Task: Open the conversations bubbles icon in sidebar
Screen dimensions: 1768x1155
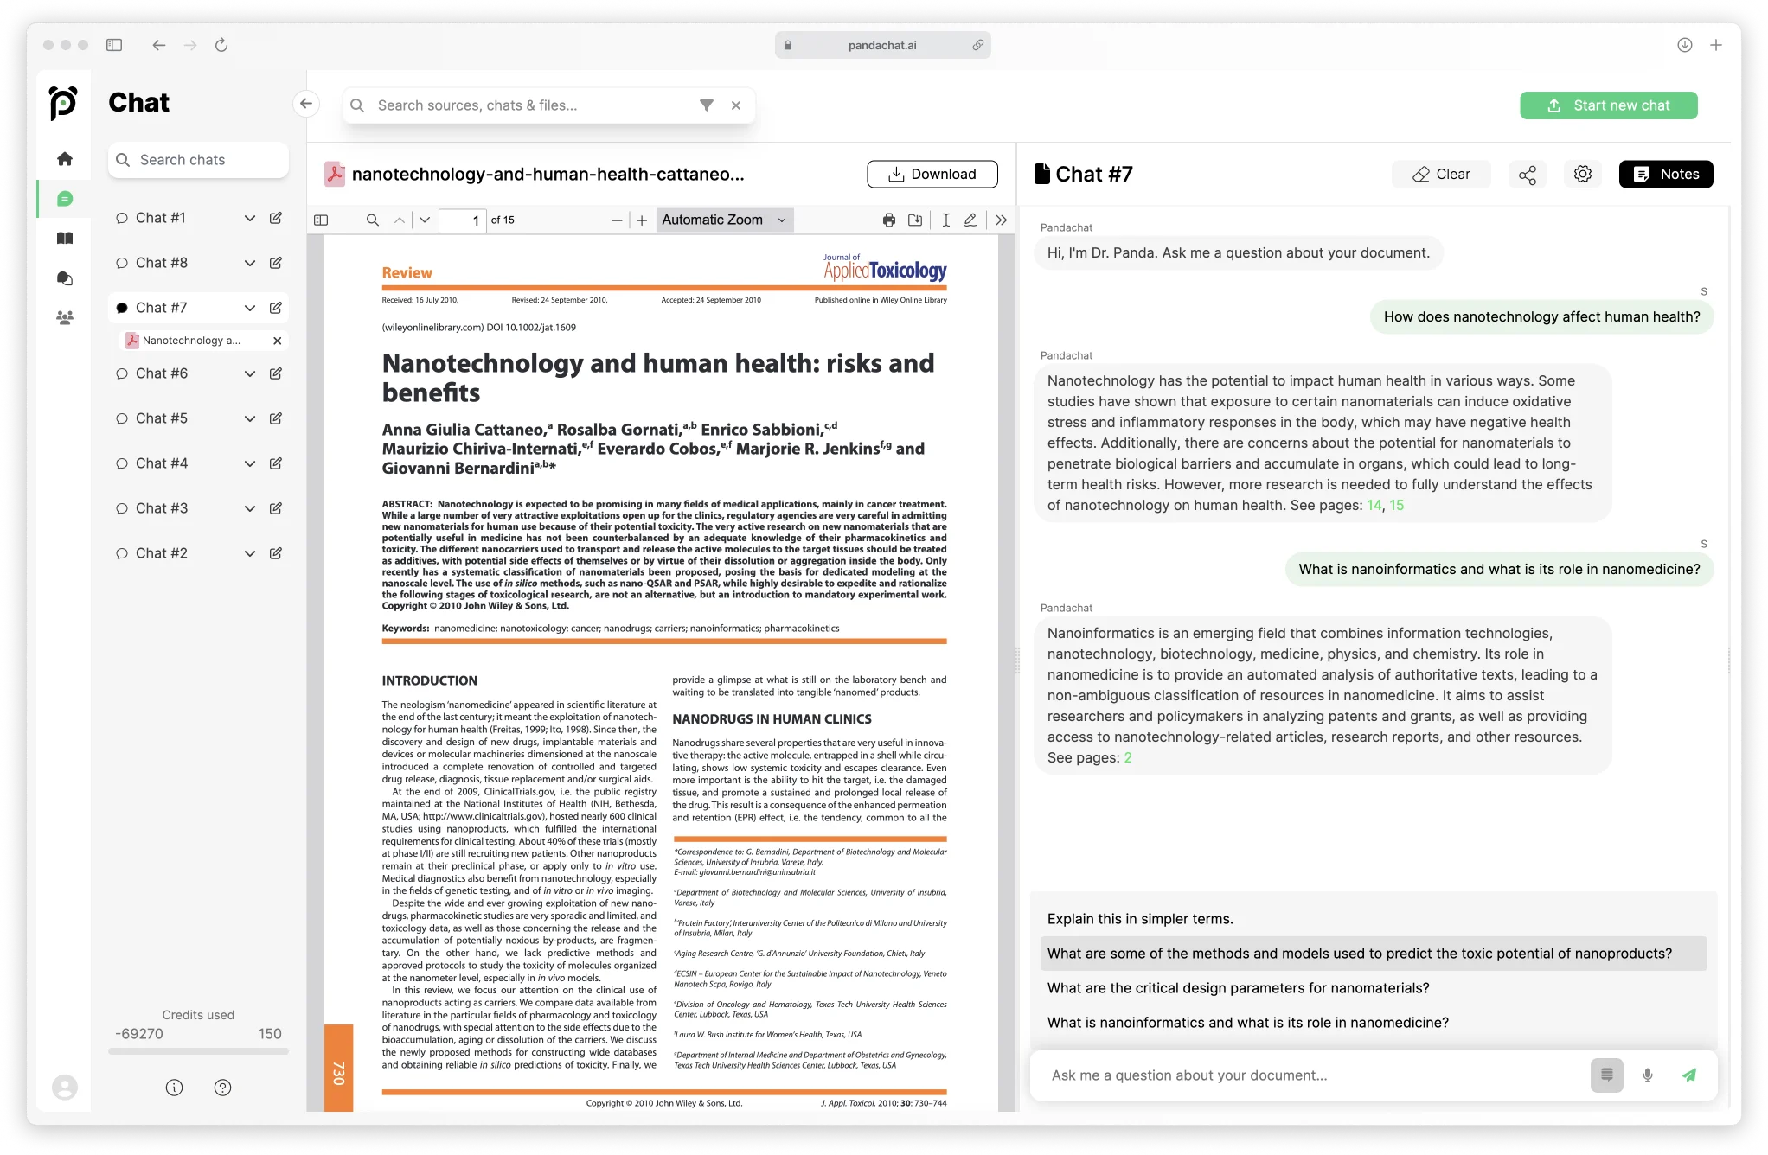Action: pyautogui.click(x=65, y=278)
